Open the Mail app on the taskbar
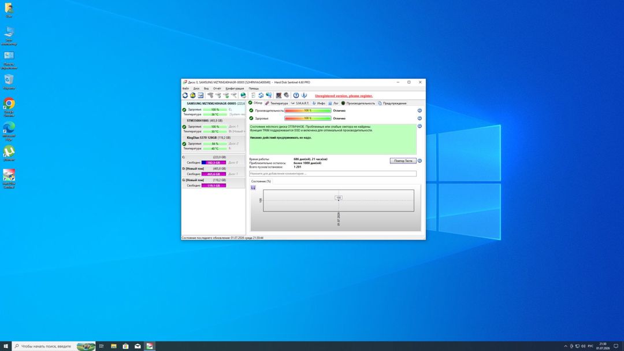The width and height of the screenshot is (624, 351). click(138, 346)
